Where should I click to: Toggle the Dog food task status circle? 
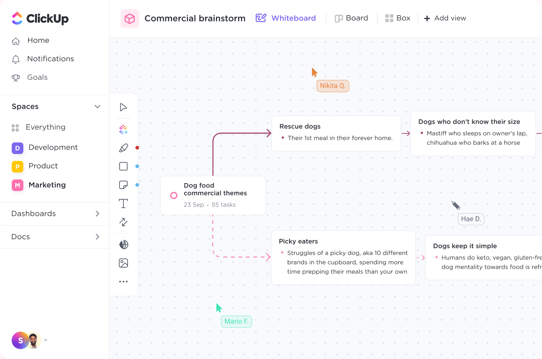174,195
